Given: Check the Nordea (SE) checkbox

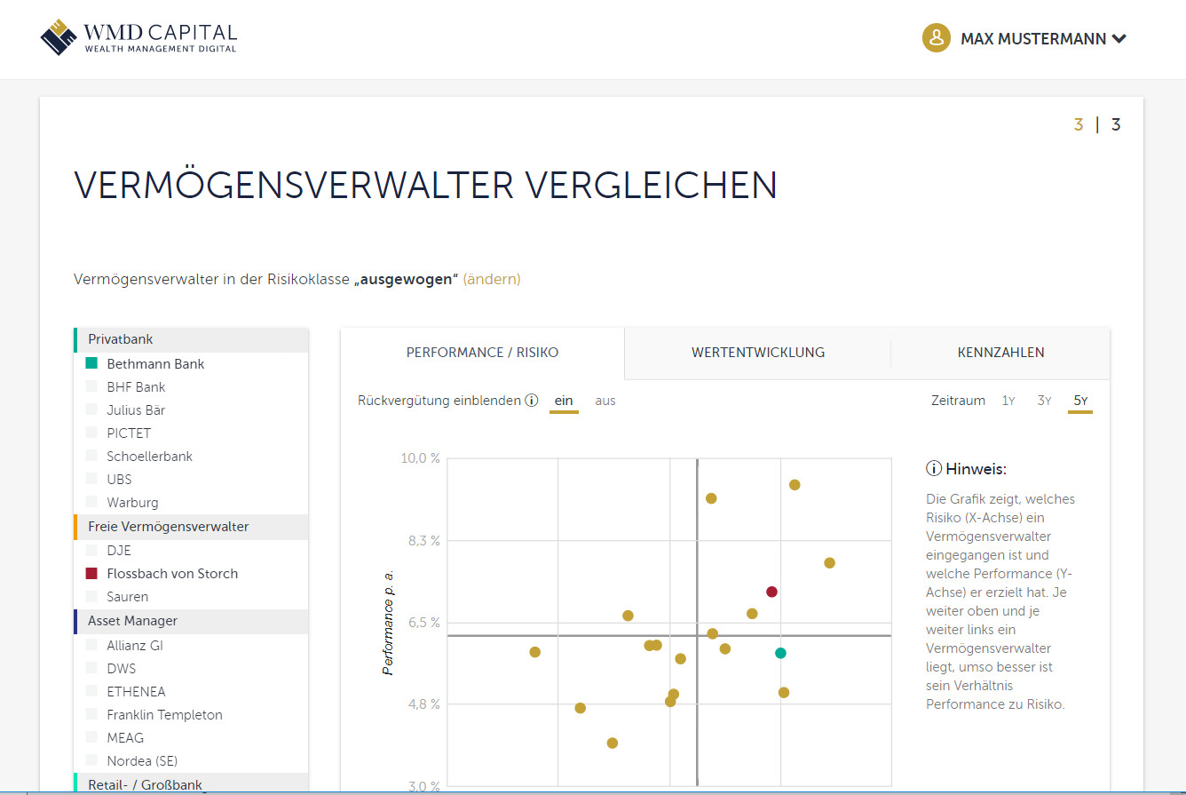Looking at the screenshot, I should 91,760.
